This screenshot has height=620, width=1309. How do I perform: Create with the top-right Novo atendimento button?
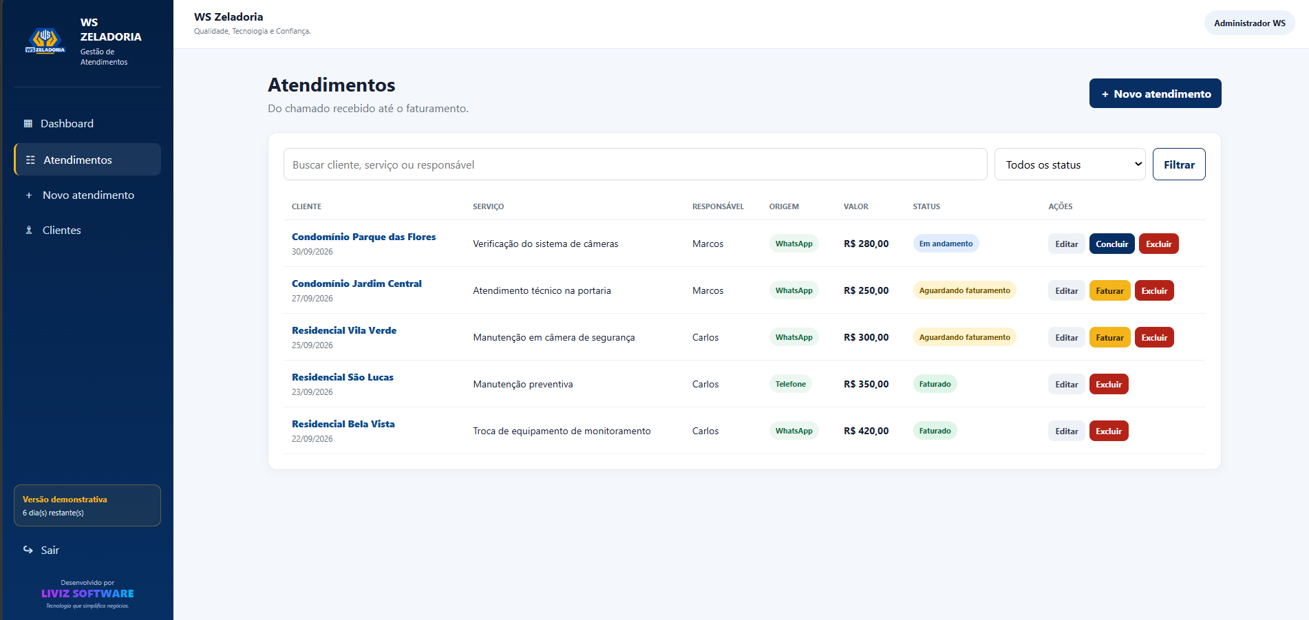(x=1156, y=94)
